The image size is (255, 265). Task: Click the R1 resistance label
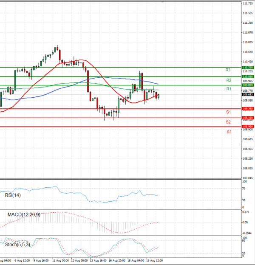[229, 89]
